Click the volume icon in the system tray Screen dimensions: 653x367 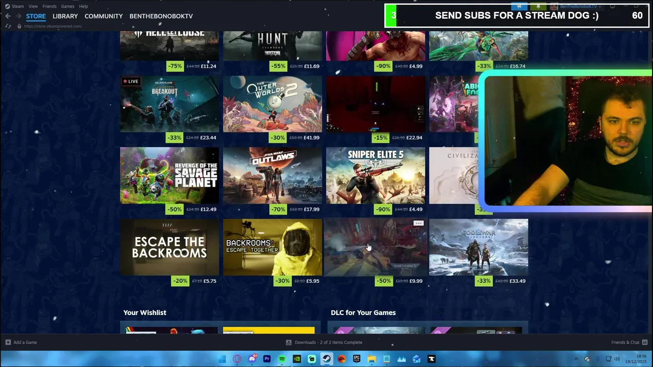tap(617, 359)
